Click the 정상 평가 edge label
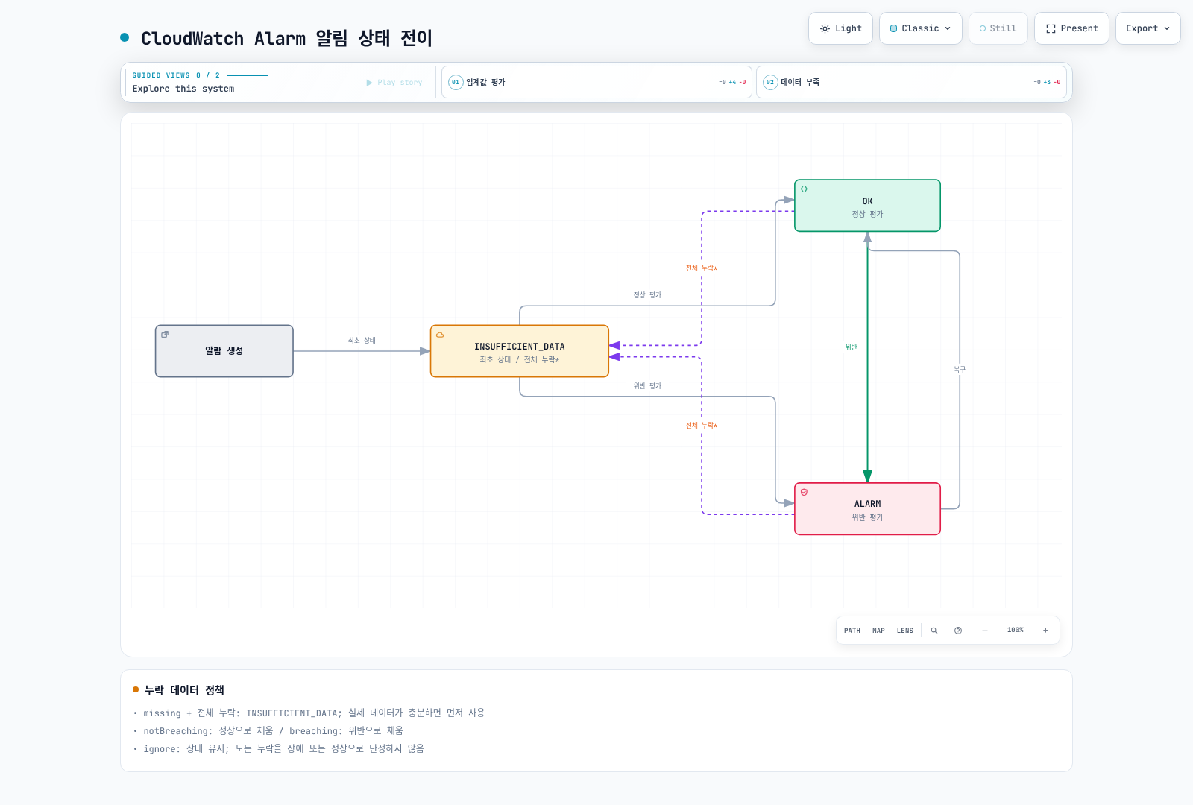The height and width of the screenshot is (805, 1193). click(x=647, y=295)
